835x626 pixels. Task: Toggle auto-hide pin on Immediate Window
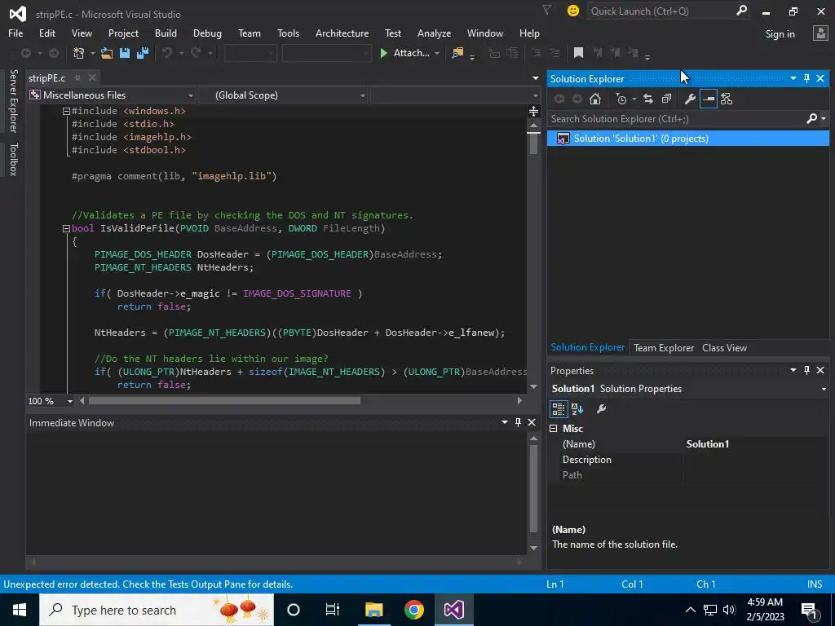point(518,422)
